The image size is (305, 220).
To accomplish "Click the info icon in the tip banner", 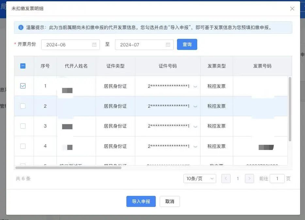I will tap(21, 27).
